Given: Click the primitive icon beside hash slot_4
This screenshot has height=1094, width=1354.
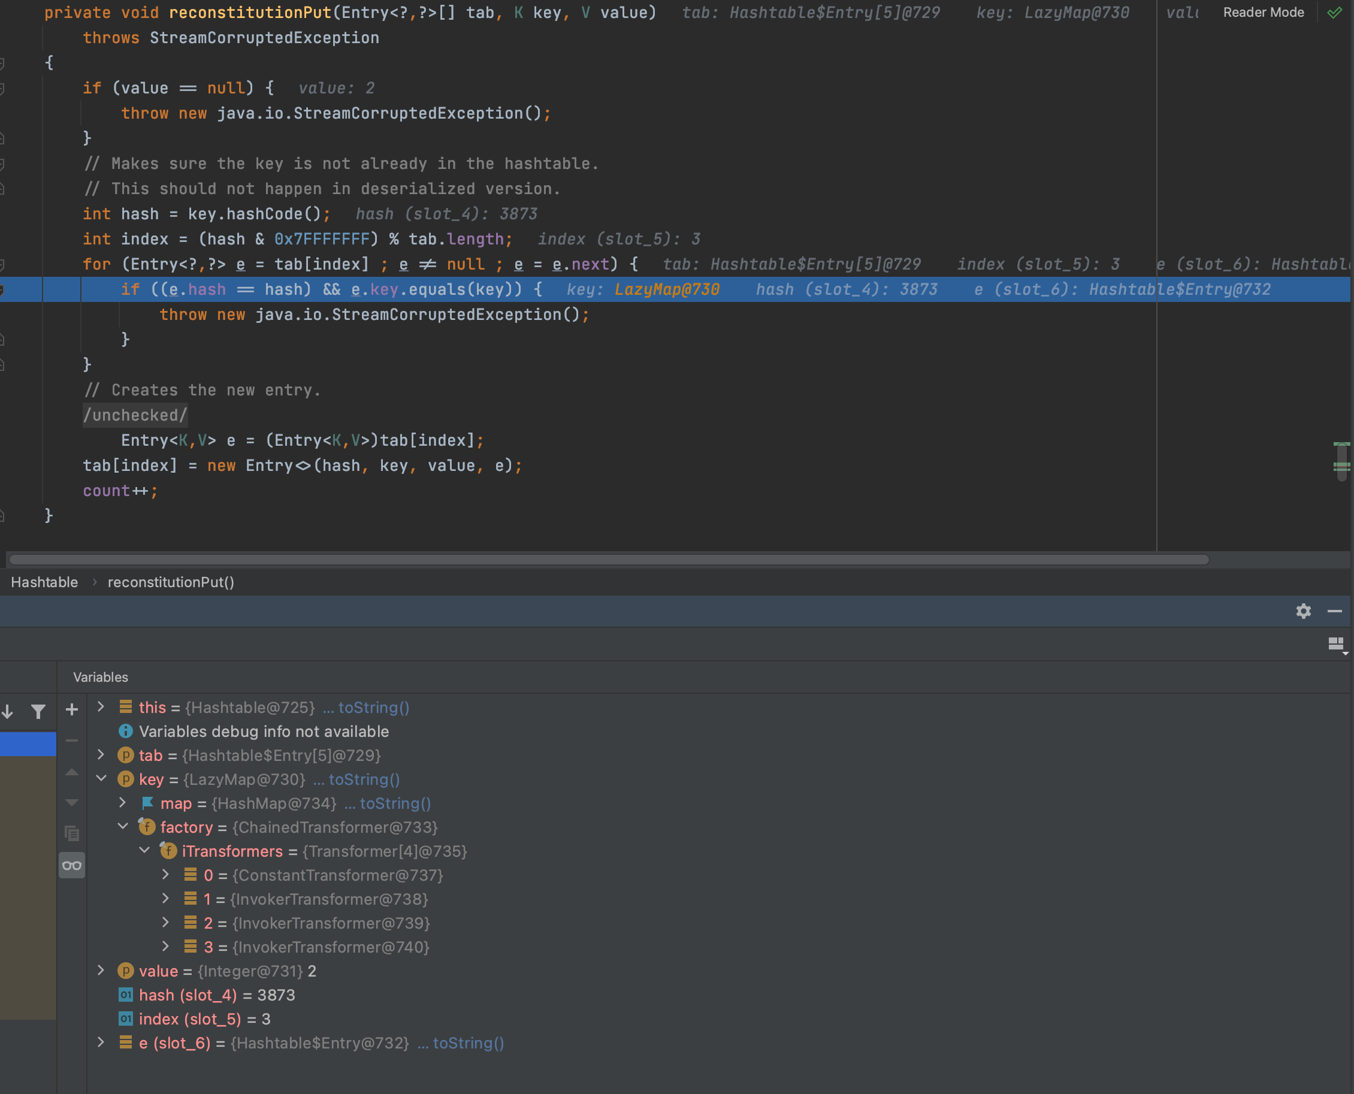Looking at the screenshot, I should click(x=125, y=995).
